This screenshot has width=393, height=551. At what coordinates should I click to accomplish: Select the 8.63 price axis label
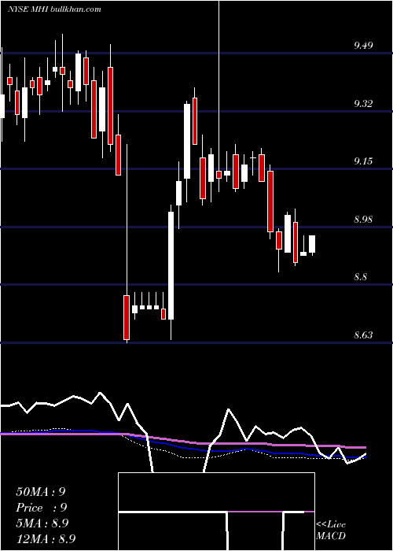(363, 335)
